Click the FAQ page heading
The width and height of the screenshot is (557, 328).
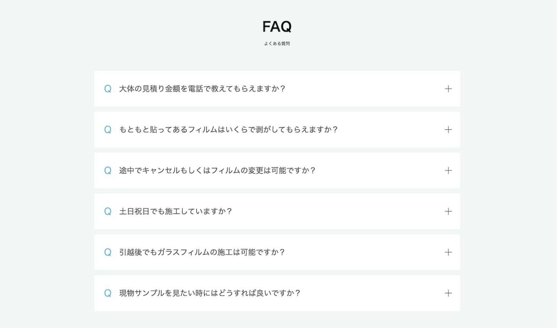coord(277,26)
